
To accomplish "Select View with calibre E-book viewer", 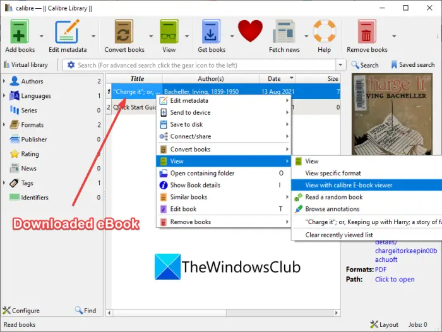I will tap(367, 185).
